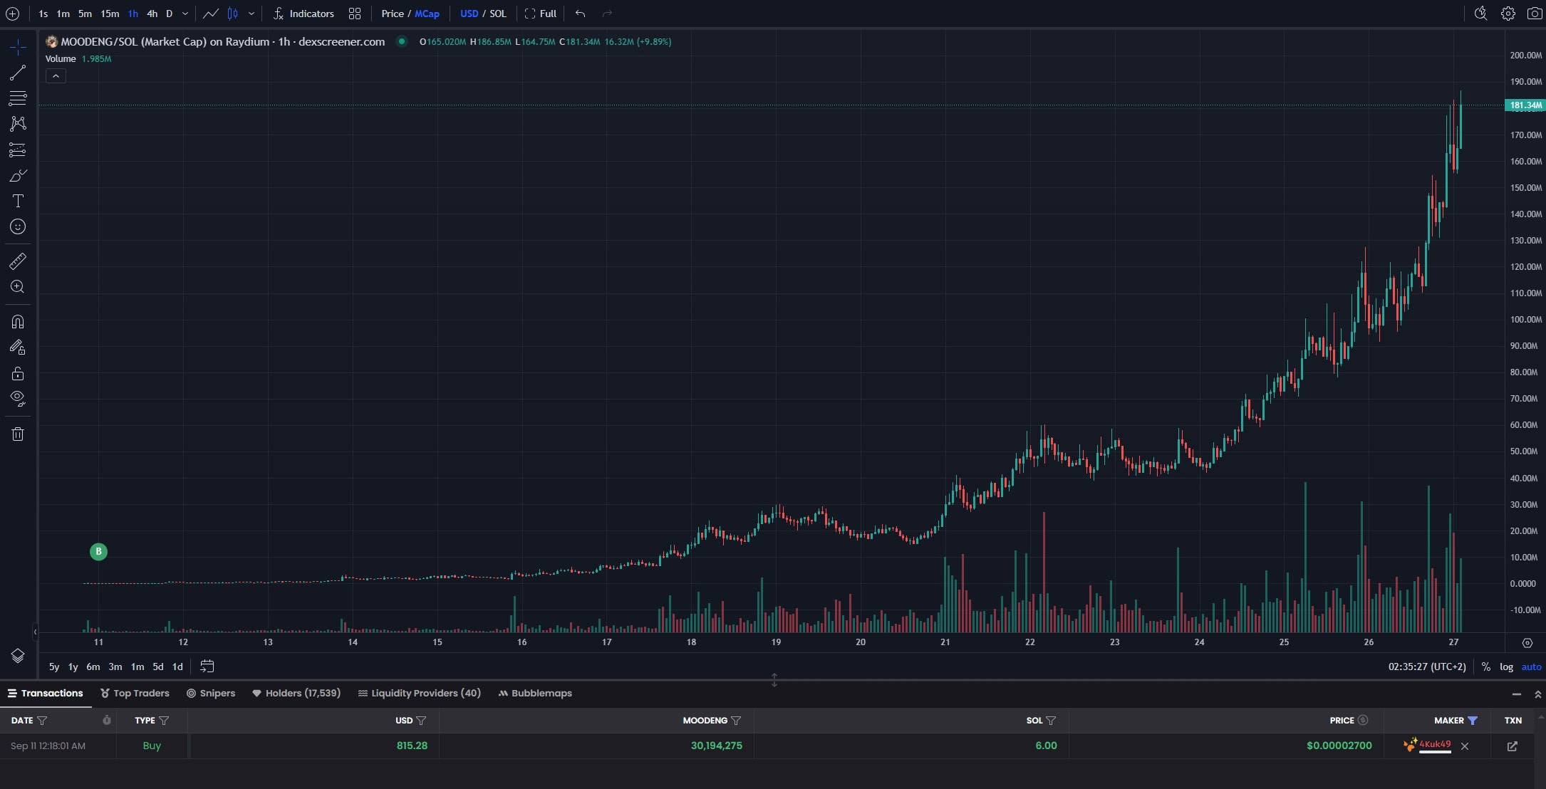The image size is (1546, 789).
Task: Click the trash remove drawings icon
Action: (x=18, y=434)
